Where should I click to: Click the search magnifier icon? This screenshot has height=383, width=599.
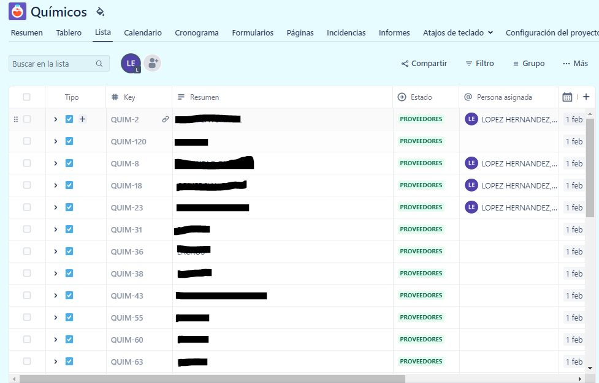click(99, 64)
